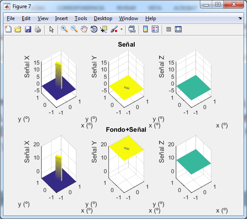
Task: Choose the Data Cursor tool
Action: coord(104,29)
